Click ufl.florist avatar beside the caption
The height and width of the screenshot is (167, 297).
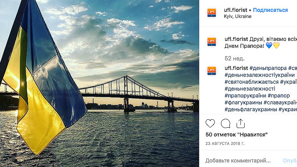pyautogui.click(x=212, y=41)
